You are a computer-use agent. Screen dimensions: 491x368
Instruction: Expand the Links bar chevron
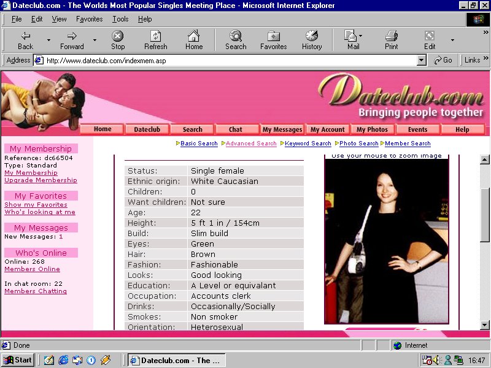coord(485,58)
